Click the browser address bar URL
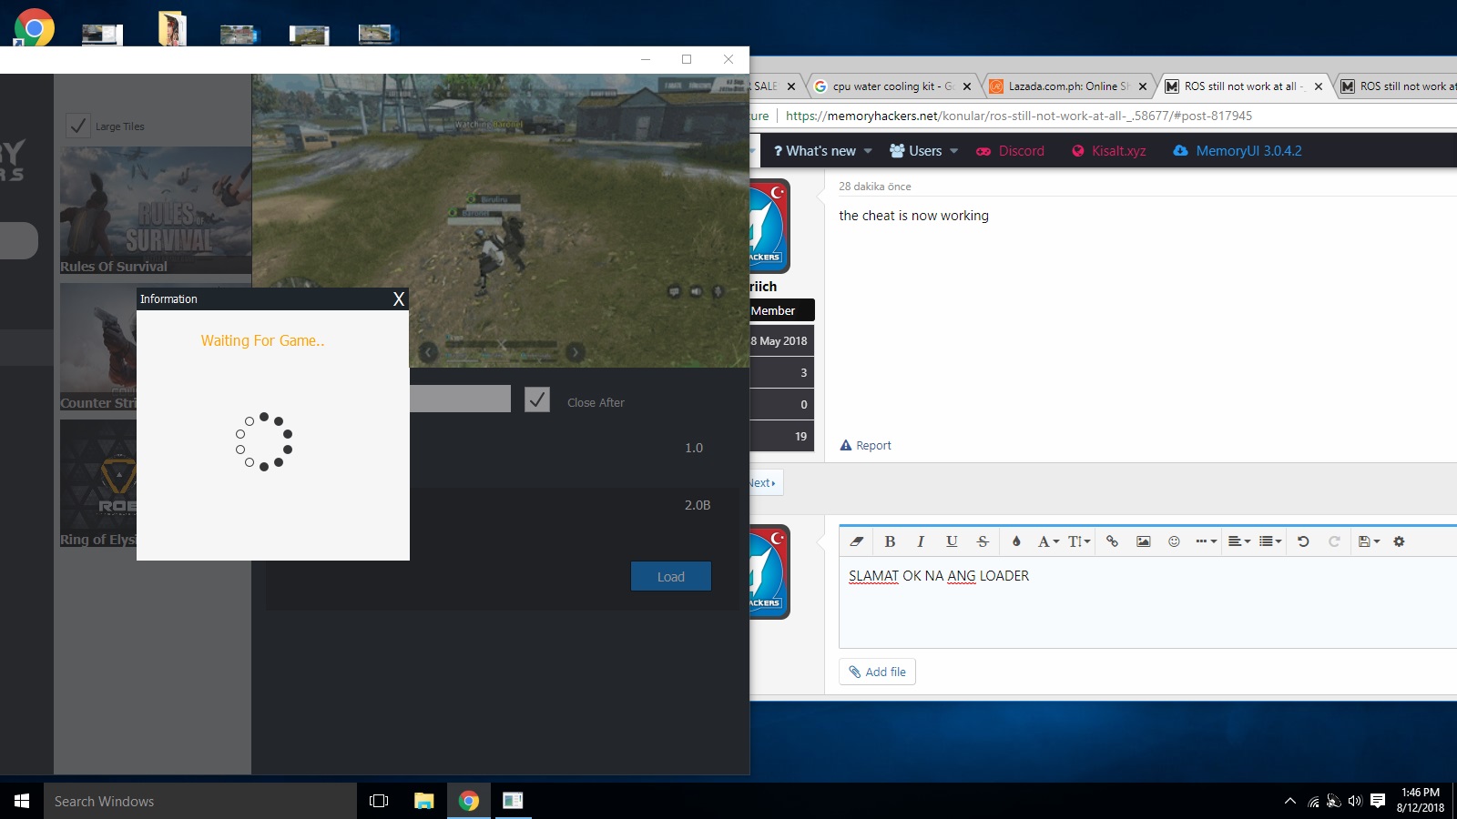This screenshot has width=1457, height=819. coord(1019,116)
